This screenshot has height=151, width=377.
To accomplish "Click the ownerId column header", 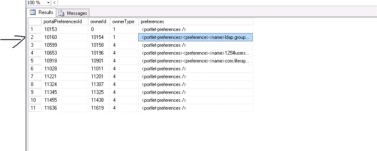I will click(x=99, y=22).
